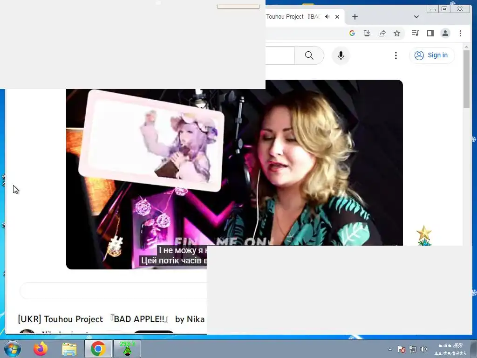Click the page vertical scrollbar thumb
Viewport: 477px width, 358px height.
466,79
